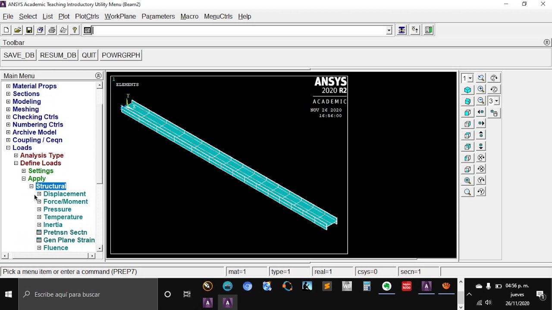Click the Main Menu vertical scrollbar down arrow
This screenshot has width=552, height=310.
tap(100, 248)
